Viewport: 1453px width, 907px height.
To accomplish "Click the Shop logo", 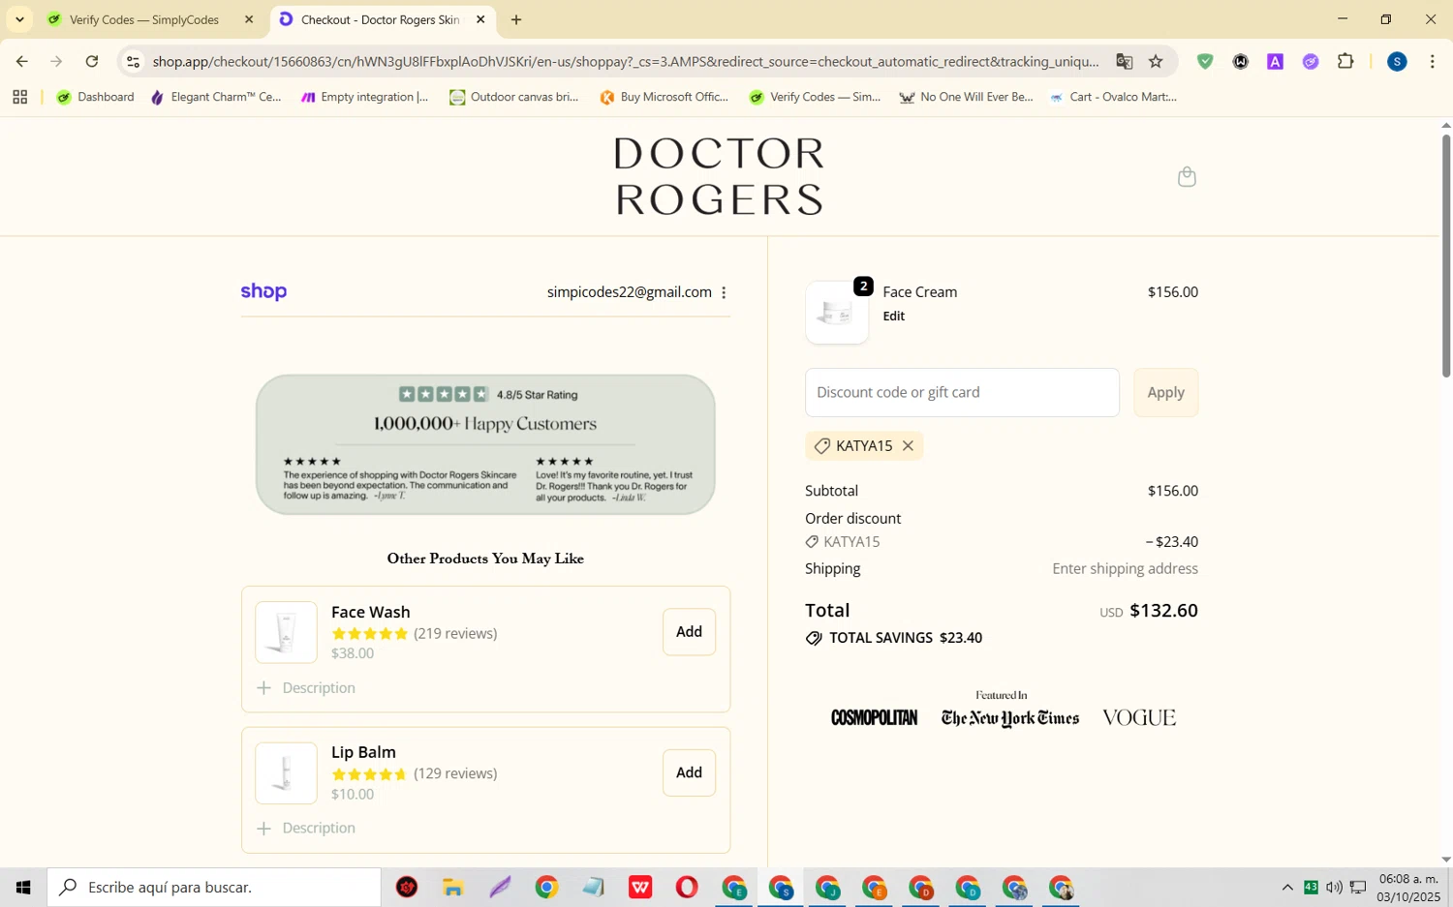I will click(x=263, y=291).
